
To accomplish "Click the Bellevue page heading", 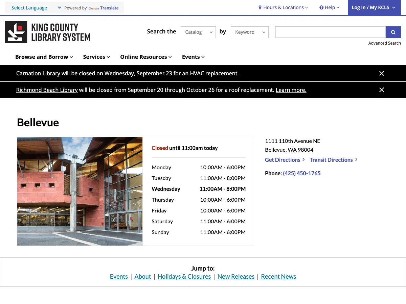I will pos(38,122).
